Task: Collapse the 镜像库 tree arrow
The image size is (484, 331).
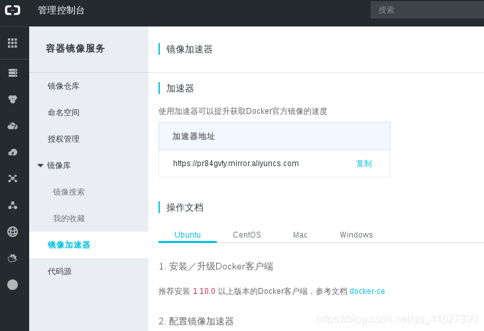Action: click(x=40, y=165)
